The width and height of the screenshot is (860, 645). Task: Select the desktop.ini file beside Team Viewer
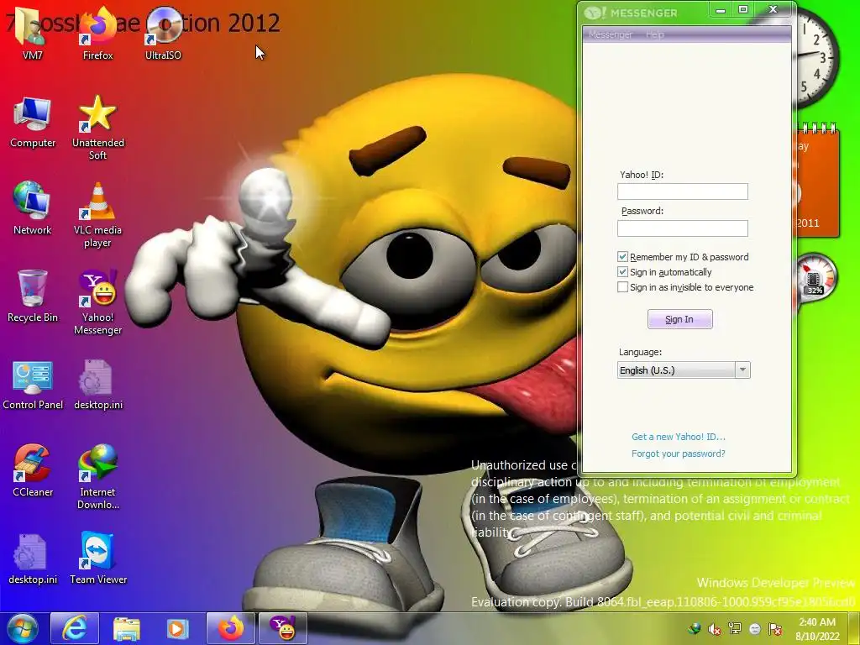(33, 558)
